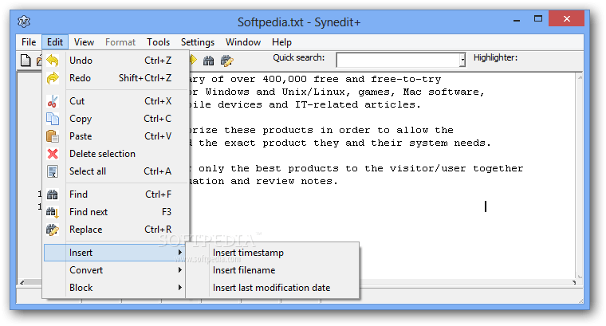This screenshot has width=606, height=326.
Task: Click the Paste clipboard icon
Action: coord(53,136)
